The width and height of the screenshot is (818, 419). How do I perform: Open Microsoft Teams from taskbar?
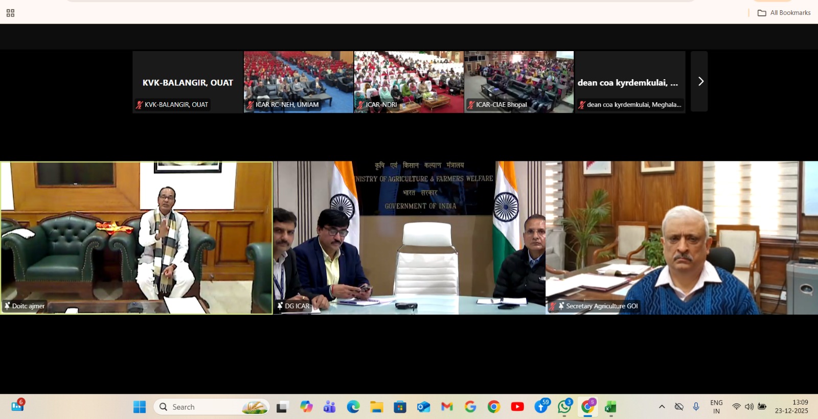coord(330,407)
